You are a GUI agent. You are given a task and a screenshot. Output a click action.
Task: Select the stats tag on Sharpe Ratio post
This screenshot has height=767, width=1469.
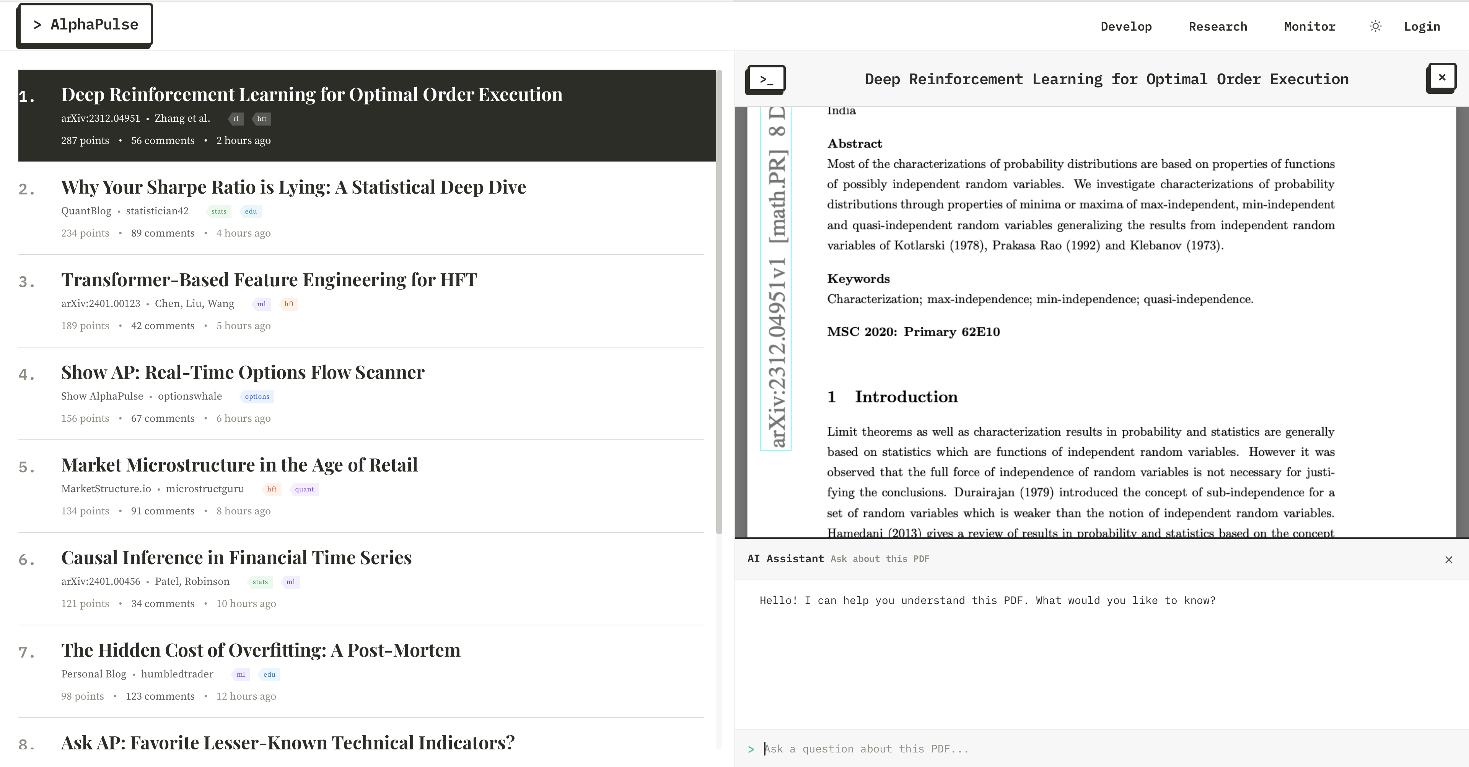click(x=218, y=211)
